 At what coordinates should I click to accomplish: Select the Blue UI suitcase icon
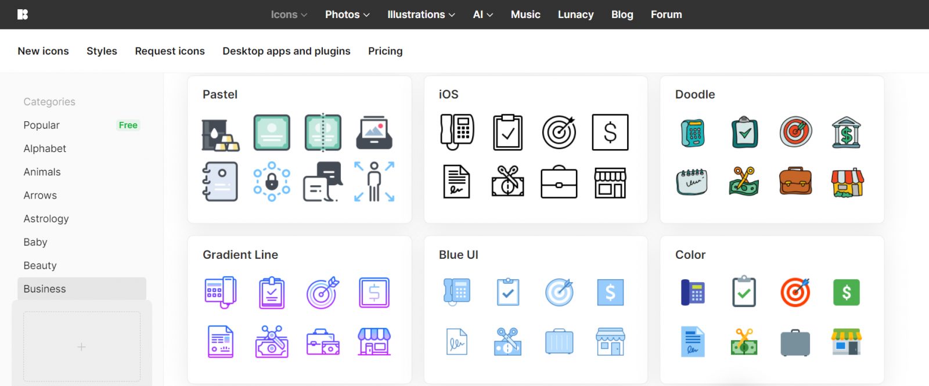[x=559, y=341]
